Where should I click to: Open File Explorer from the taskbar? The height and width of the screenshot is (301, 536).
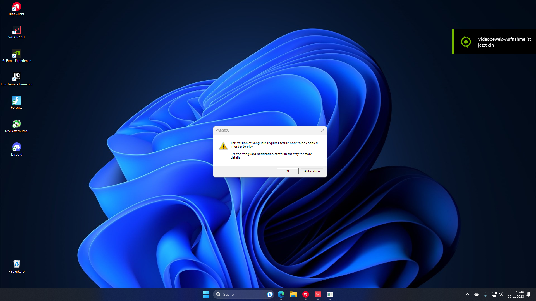[x=293, y=294]
